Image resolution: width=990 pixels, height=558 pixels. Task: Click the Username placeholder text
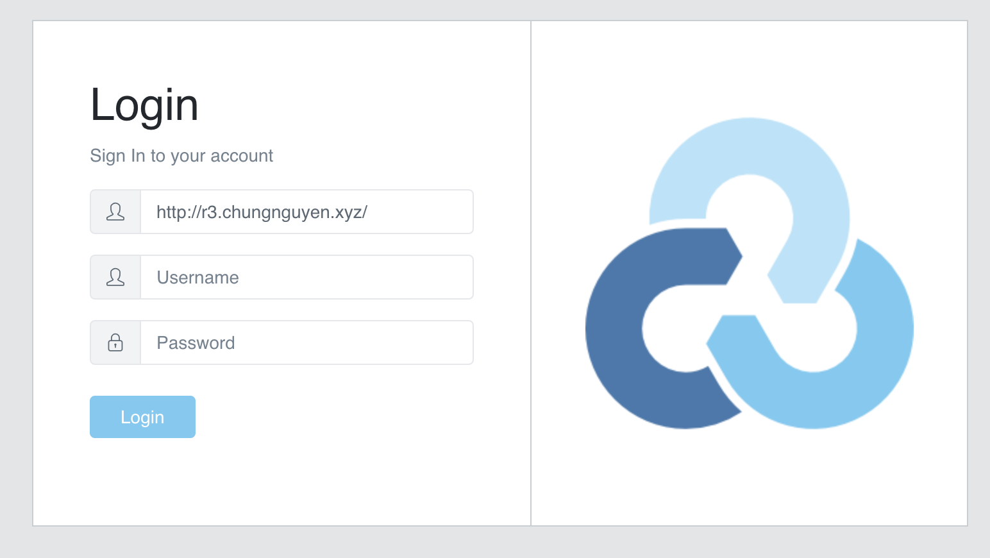click(197, 277)
